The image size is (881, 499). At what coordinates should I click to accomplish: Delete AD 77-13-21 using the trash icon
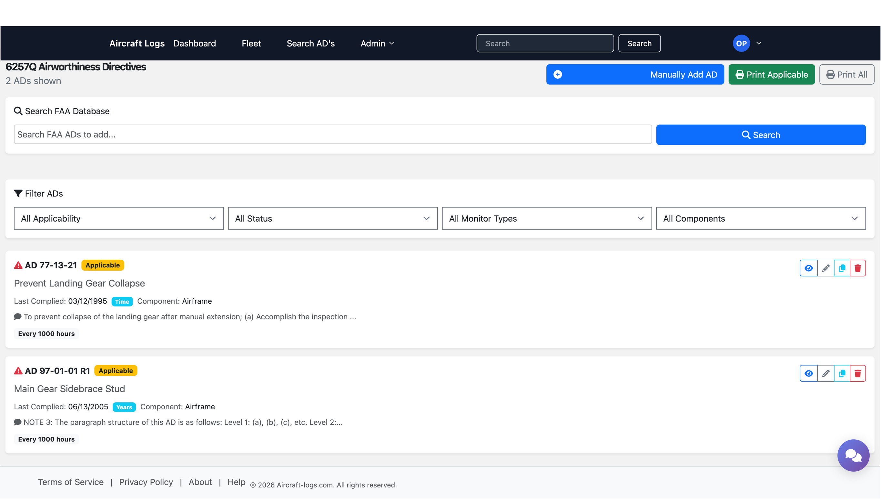pos(858,268)
